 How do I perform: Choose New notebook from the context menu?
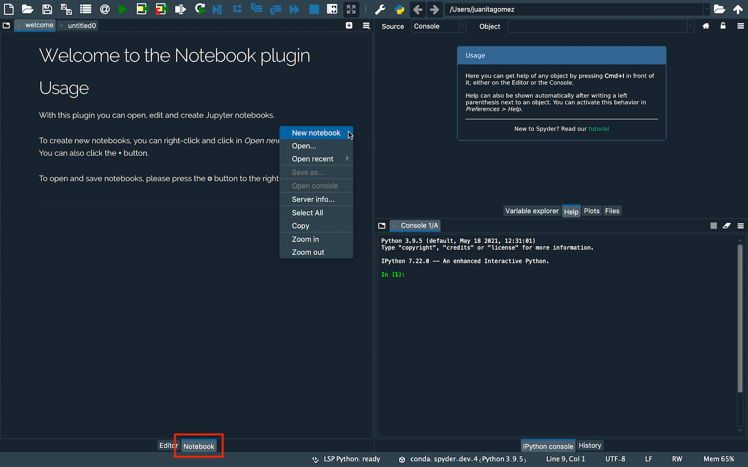(316, 133)
